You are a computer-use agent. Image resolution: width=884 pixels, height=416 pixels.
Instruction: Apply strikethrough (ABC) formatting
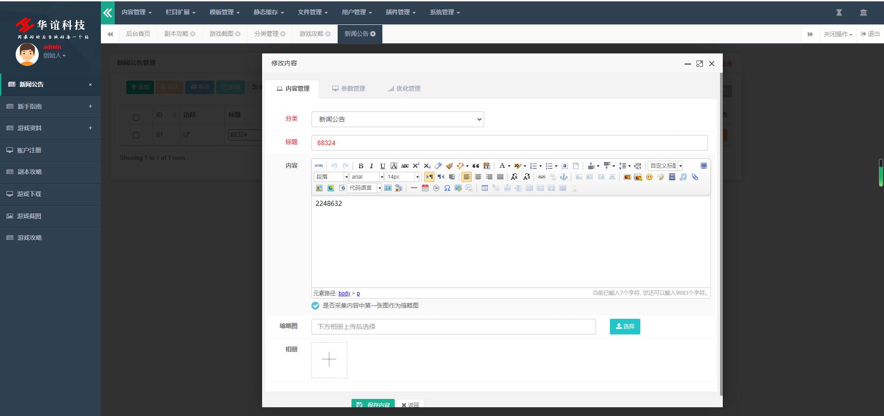[x=405, y=166]
